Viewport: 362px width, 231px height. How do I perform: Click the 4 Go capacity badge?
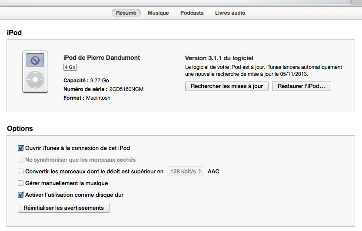pyautogui.click(x=70, y=67)
